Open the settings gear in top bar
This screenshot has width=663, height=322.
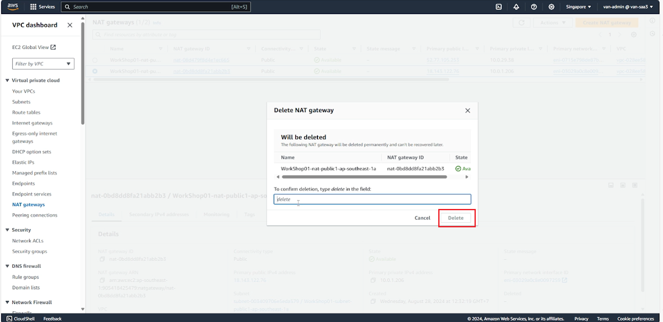551,7
